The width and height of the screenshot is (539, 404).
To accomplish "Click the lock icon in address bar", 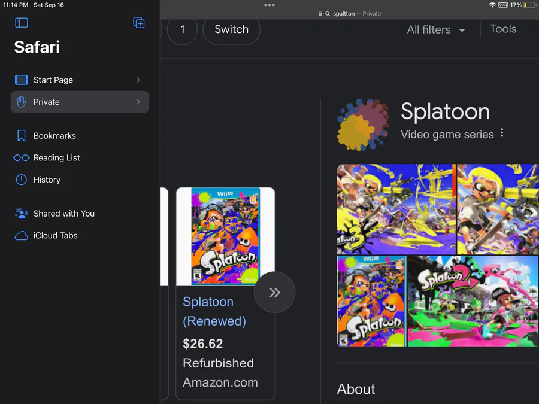I will coord(320,14).
